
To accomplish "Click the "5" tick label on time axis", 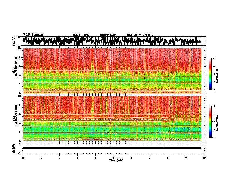I will (114, 158).
